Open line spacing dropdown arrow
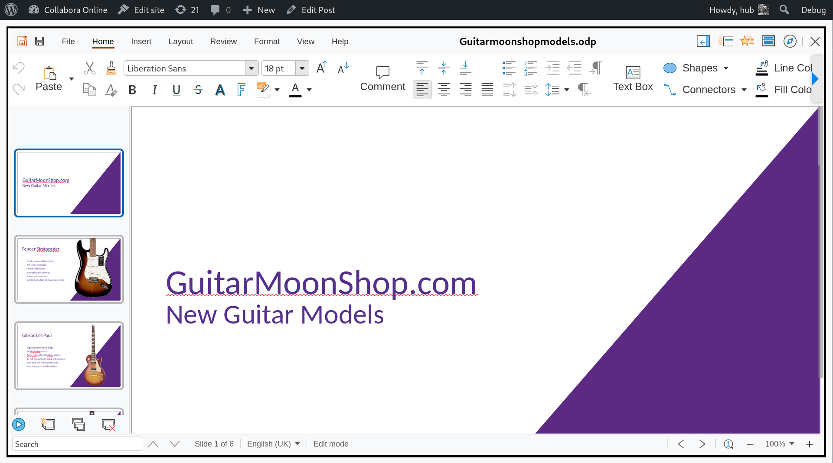This screenshot has width=833, height=463. 567,90
